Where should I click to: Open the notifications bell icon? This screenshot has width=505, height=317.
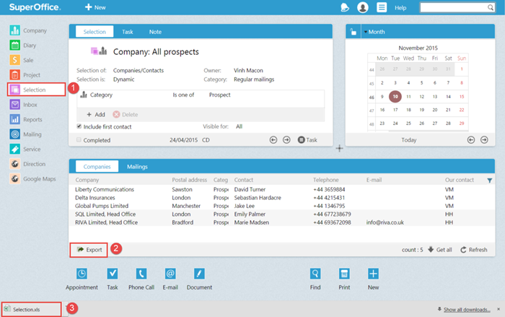(345, 7)
